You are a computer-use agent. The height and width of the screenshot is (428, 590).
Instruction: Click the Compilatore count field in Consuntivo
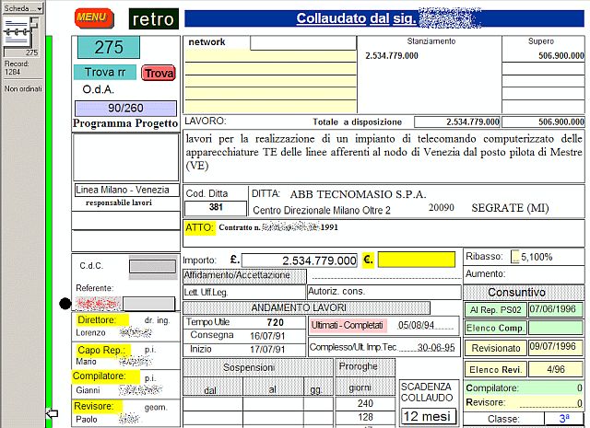(552, 388)
